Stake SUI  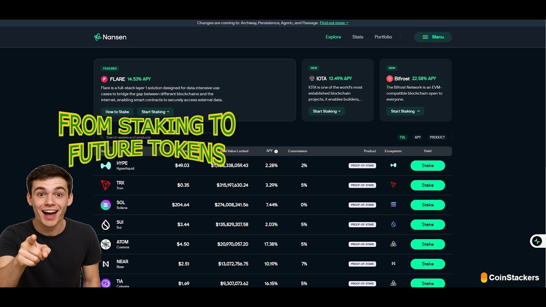click(x=427, y=224)
